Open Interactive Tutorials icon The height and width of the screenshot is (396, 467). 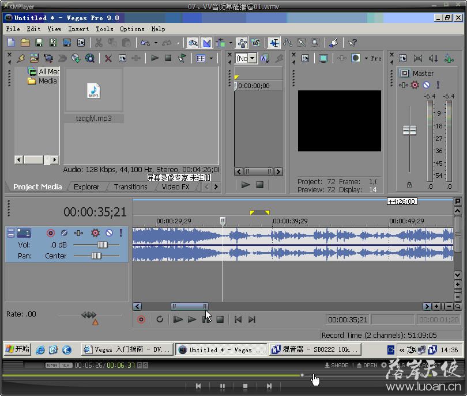click(x=334, y=43)
